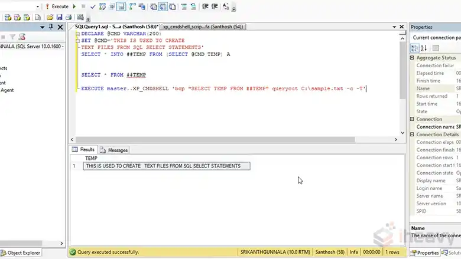
Task: Select the result cell THIS IS USED TO CREATE
Action: pos(167,166)
